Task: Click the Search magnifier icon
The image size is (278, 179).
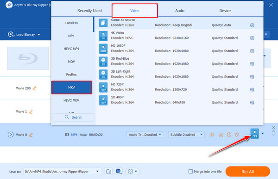Action: pyautogui.click(x=67, y=117)
